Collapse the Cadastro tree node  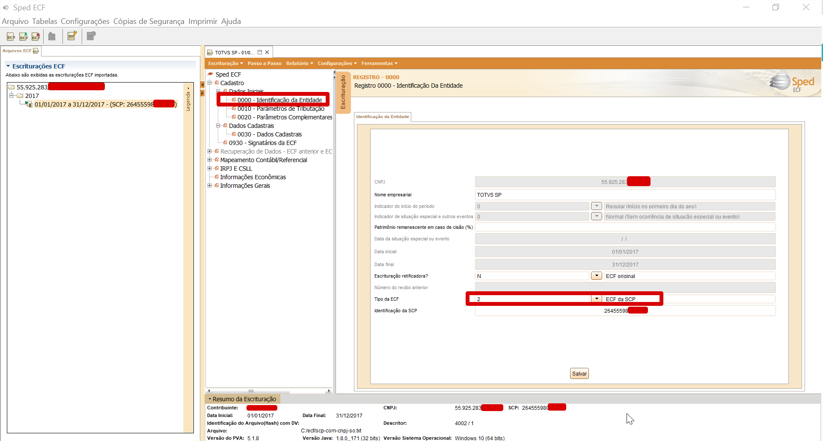tap(210, 83)
